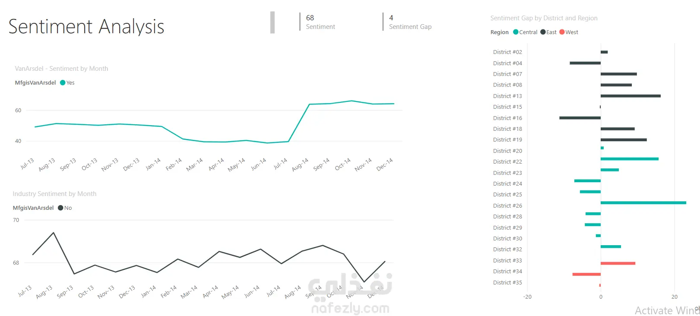This screenshot has height=316, width=700.
Task: Click the gray vertical bar beside the Sentiment card
Action: 272,22
